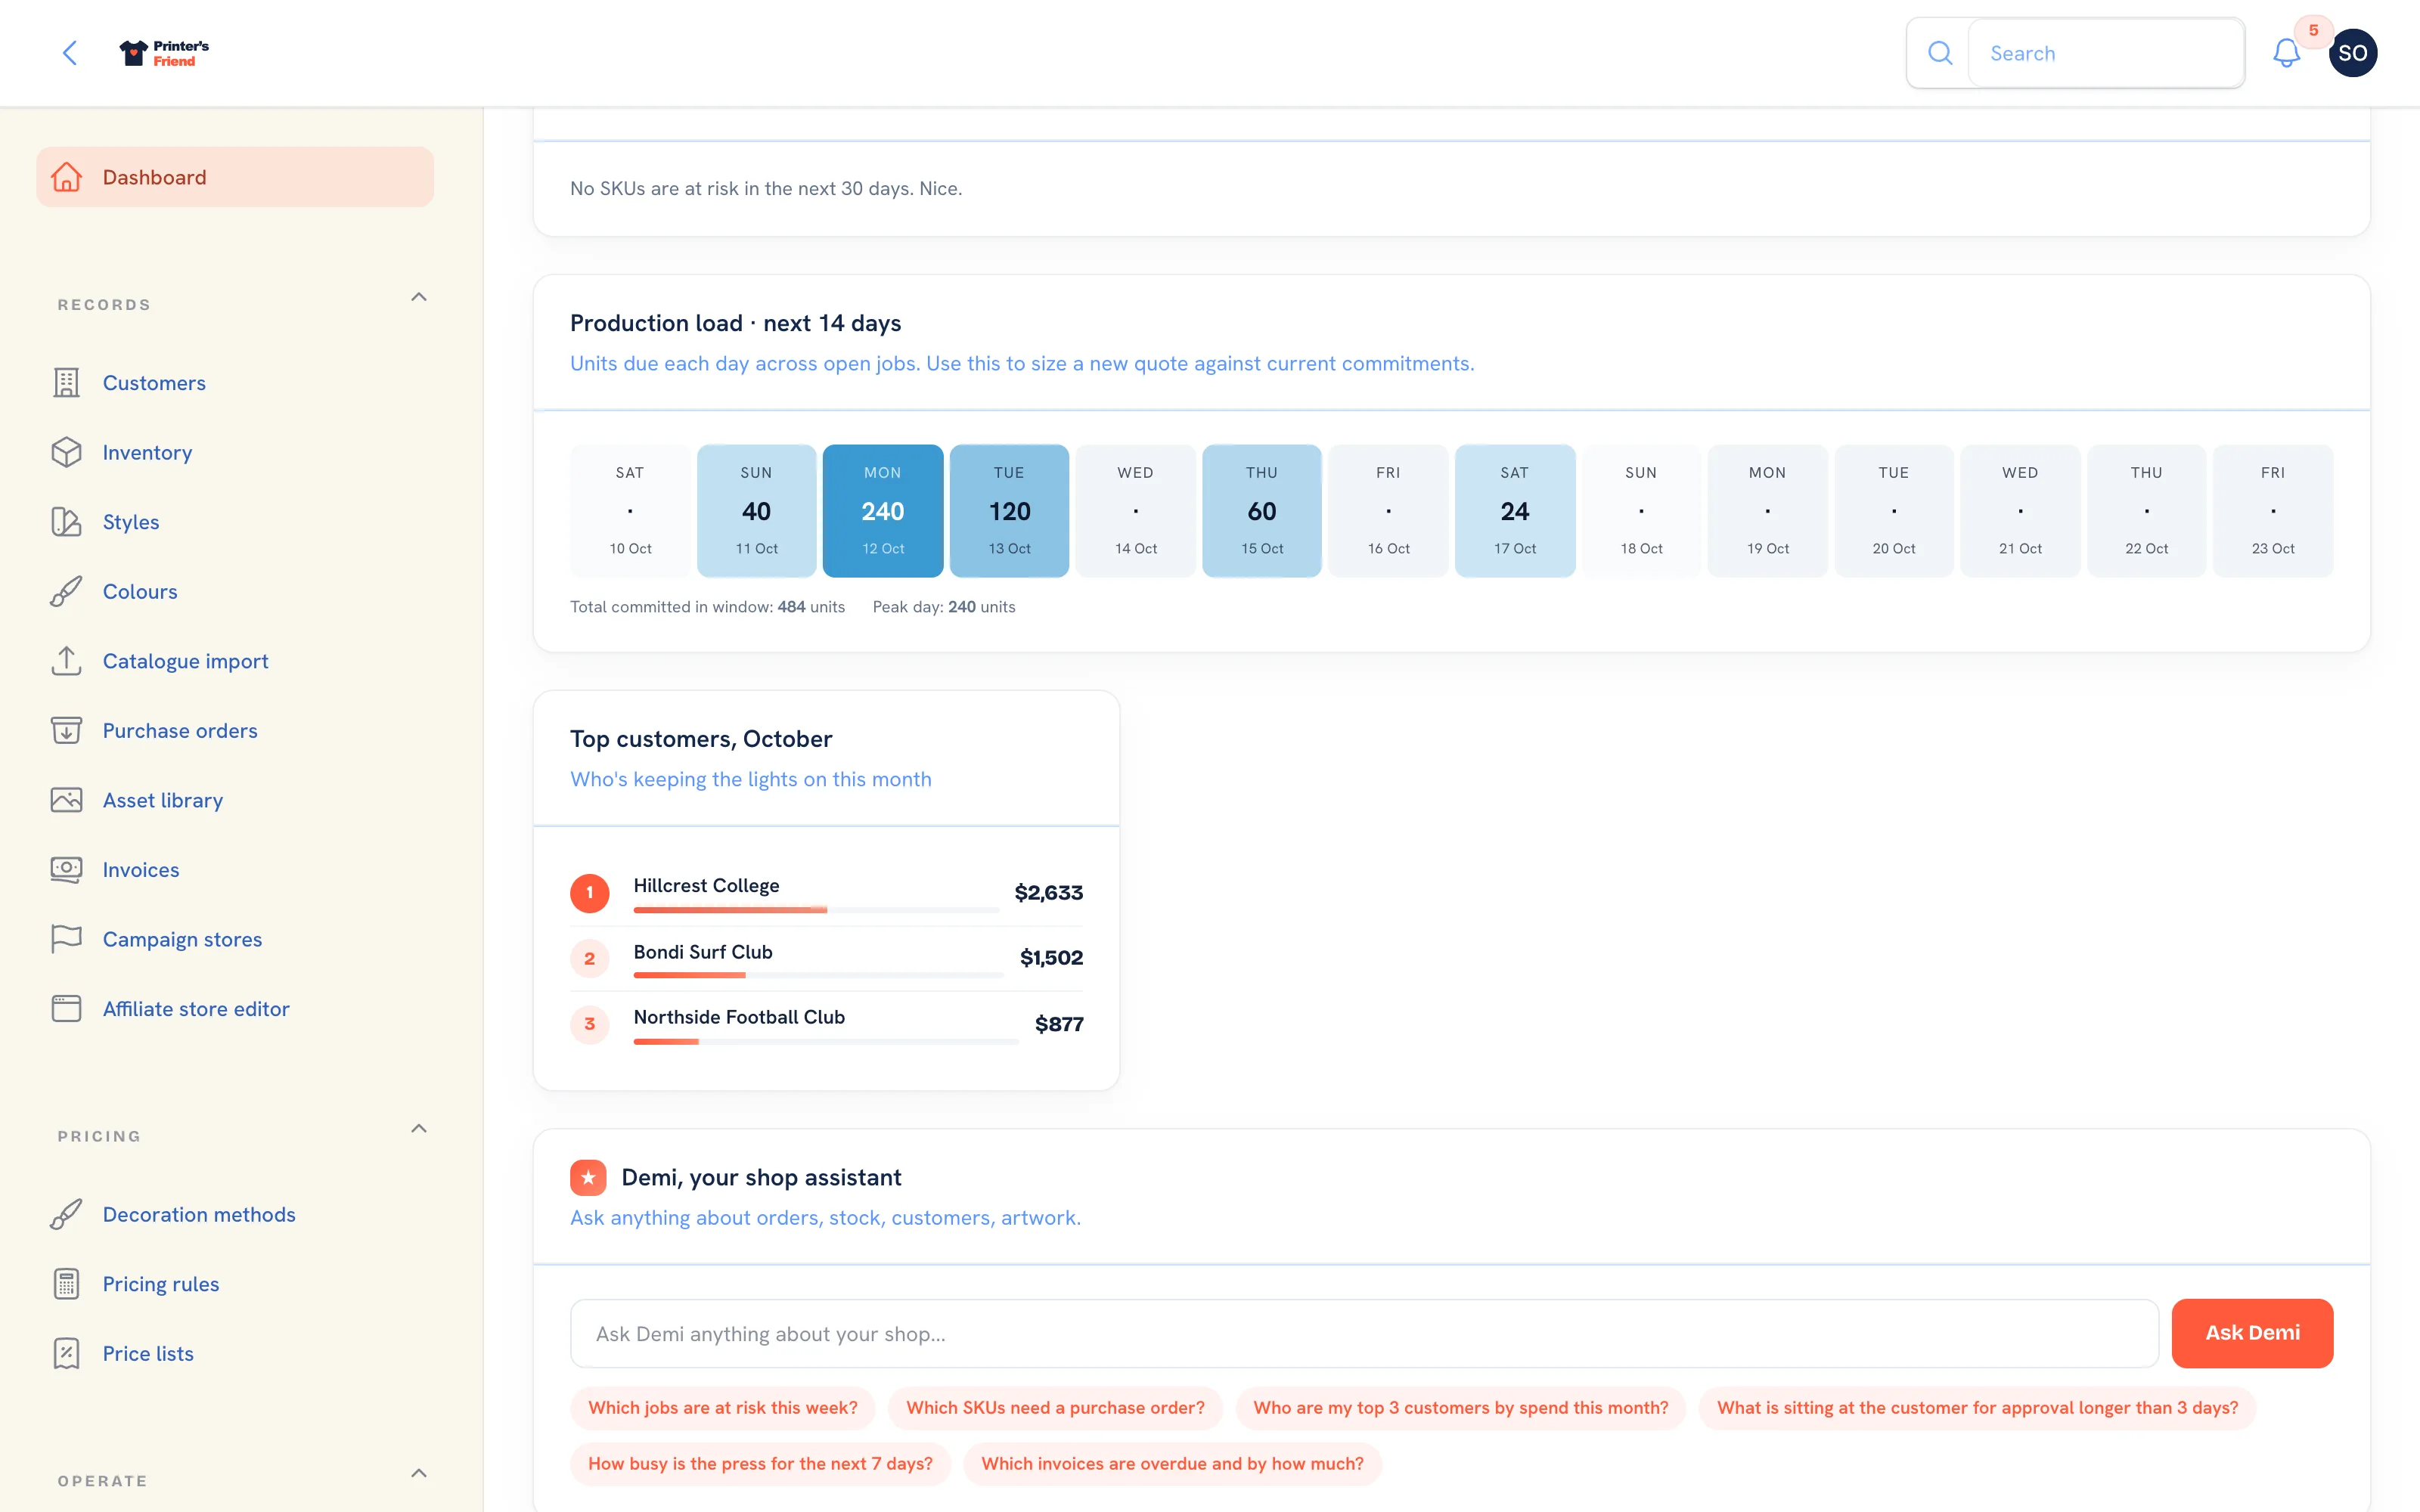The height and width of the screenshot is (1512, 2420).
Task: Click the Printer's Friend logo
Action: click(164, 53)
